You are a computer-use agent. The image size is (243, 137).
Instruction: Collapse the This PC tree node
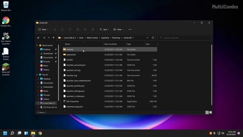coord(37,75)
